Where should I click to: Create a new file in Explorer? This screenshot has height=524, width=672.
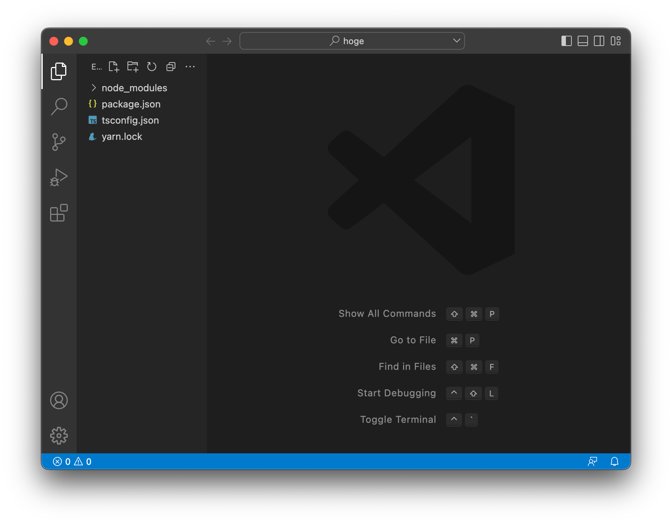(114, 67)
